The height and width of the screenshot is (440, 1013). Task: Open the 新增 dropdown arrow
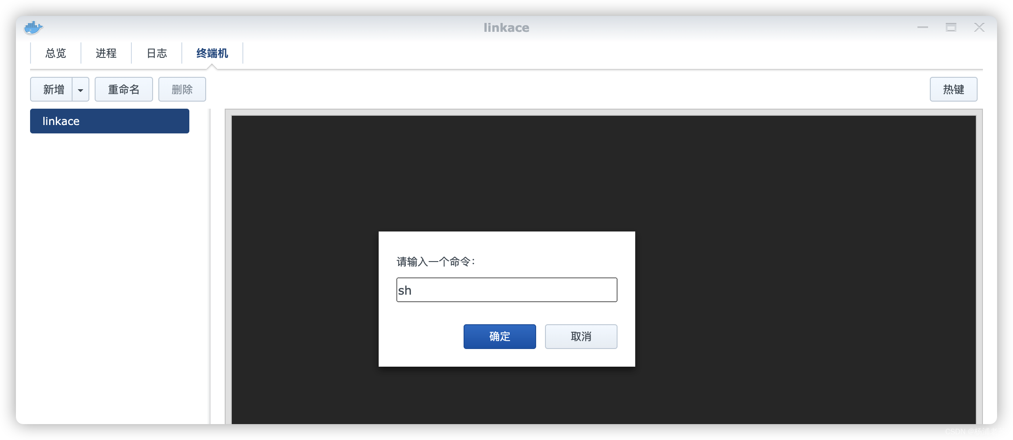click(x=80, y=89)
